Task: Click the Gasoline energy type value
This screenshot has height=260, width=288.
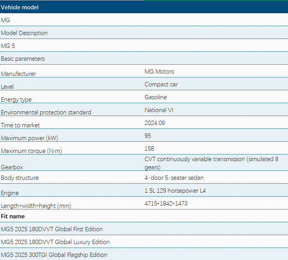Action: (155, 97)
